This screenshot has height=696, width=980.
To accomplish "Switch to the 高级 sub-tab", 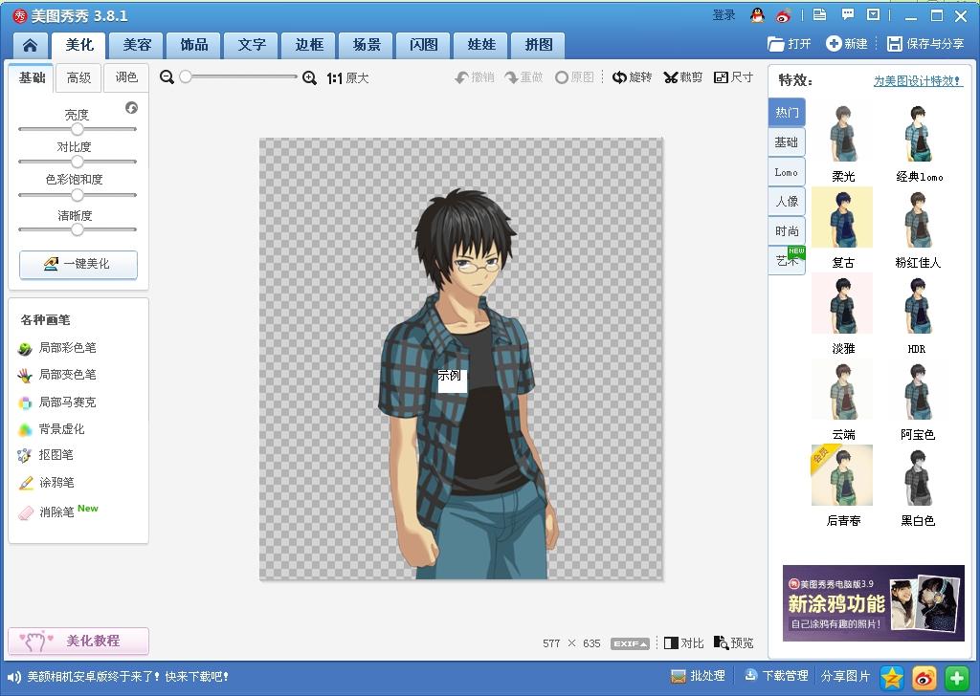I will pyautogui.click(x=78, y=77).
